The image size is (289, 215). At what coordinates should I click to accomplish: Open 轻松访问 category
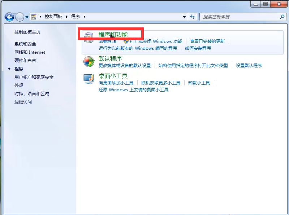click(23, 102)
